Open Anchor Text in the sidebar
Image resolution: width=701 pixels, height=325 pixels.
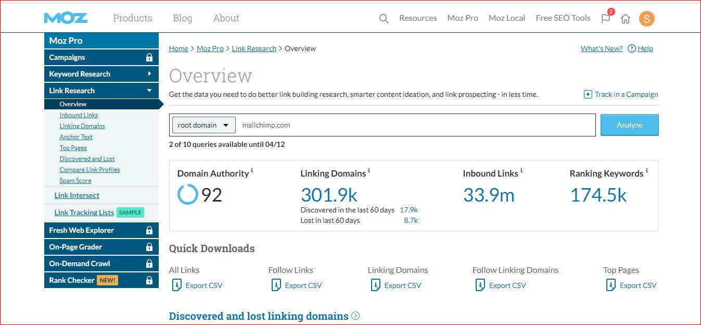76,137
